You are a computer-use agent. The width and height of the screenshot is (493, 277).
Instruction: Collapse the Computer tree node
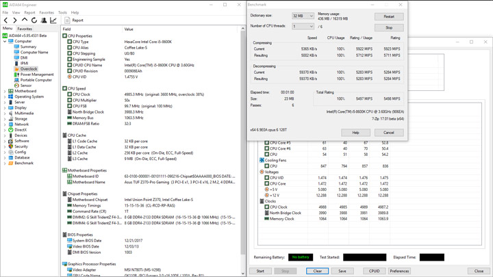tap(5, 41)
